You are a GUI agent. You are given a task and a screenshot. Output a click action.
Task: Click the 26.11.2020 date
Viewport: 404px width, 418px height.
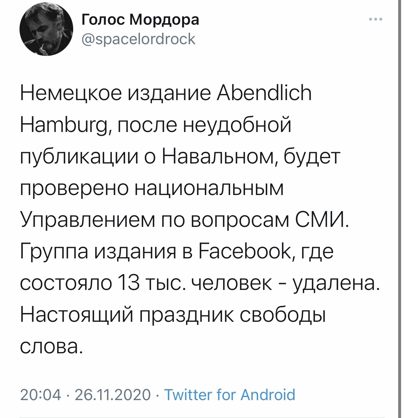click(x=113, y=395)
